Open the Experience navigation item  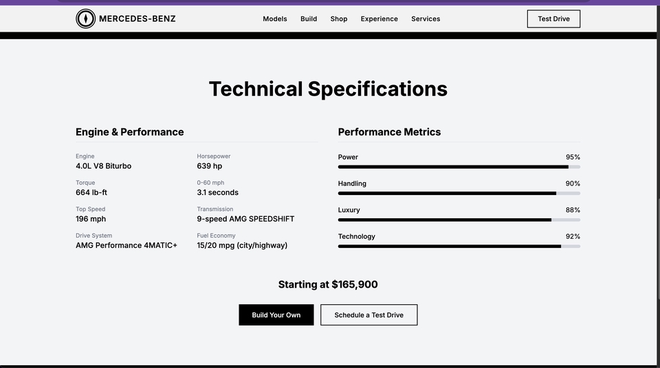pyautogui.click(x=379, y=19)
